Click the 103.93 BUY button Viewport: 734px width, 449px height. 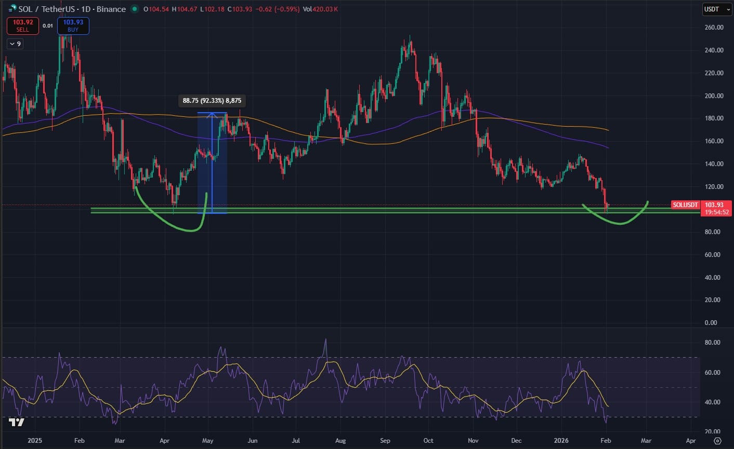[73, 25]
